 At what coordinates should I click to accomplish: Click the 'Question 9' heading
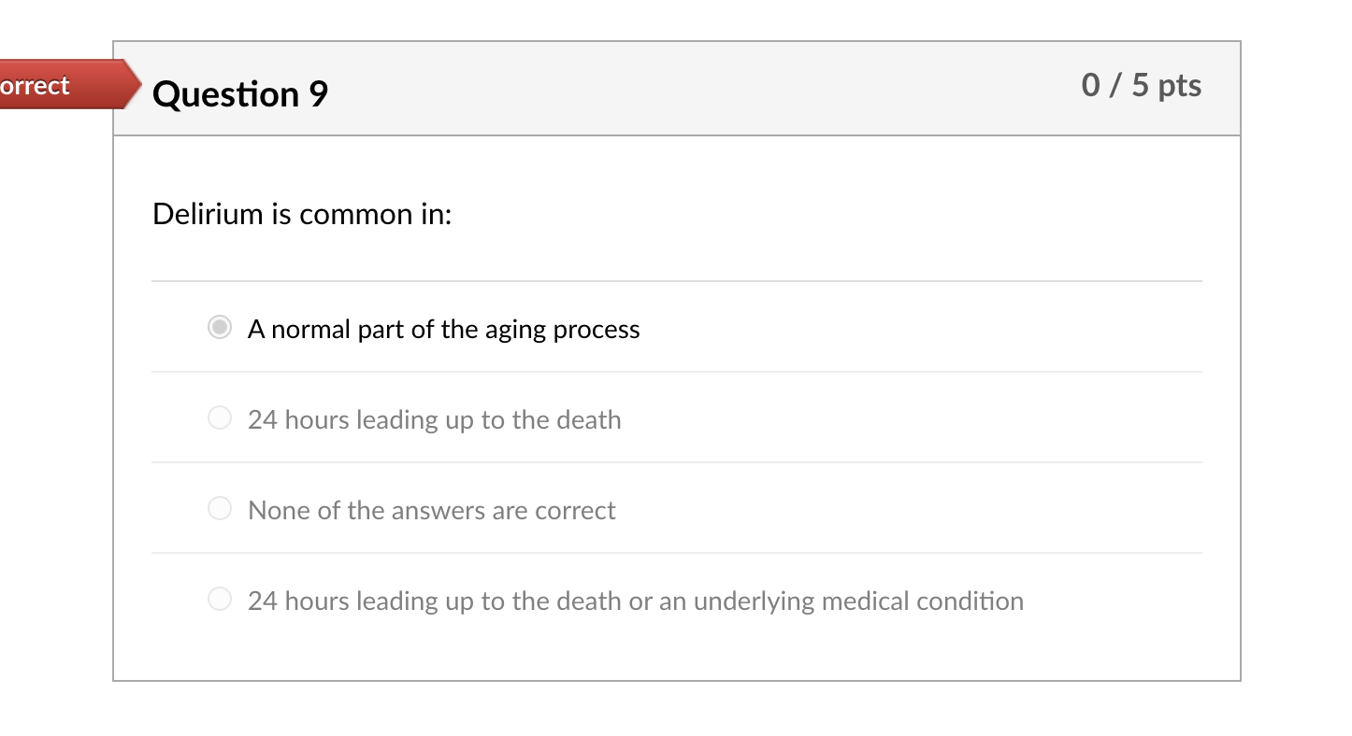click(x=239, y=94)
